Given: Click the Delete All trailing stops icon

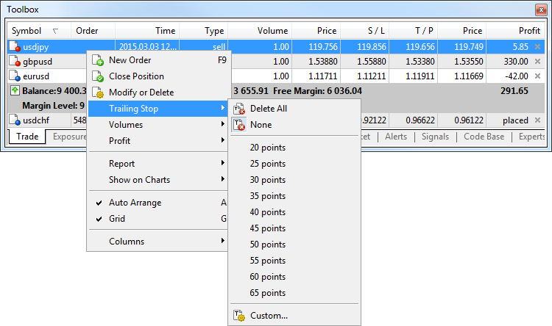Looking at the screenshot, I should tap(239, 109).
